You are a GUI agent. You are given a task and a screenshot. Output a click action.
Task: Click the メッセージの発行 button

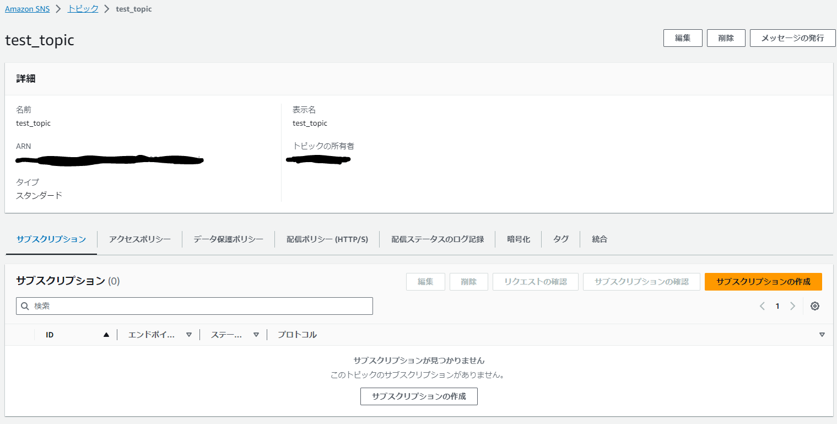tap(792, 37)
